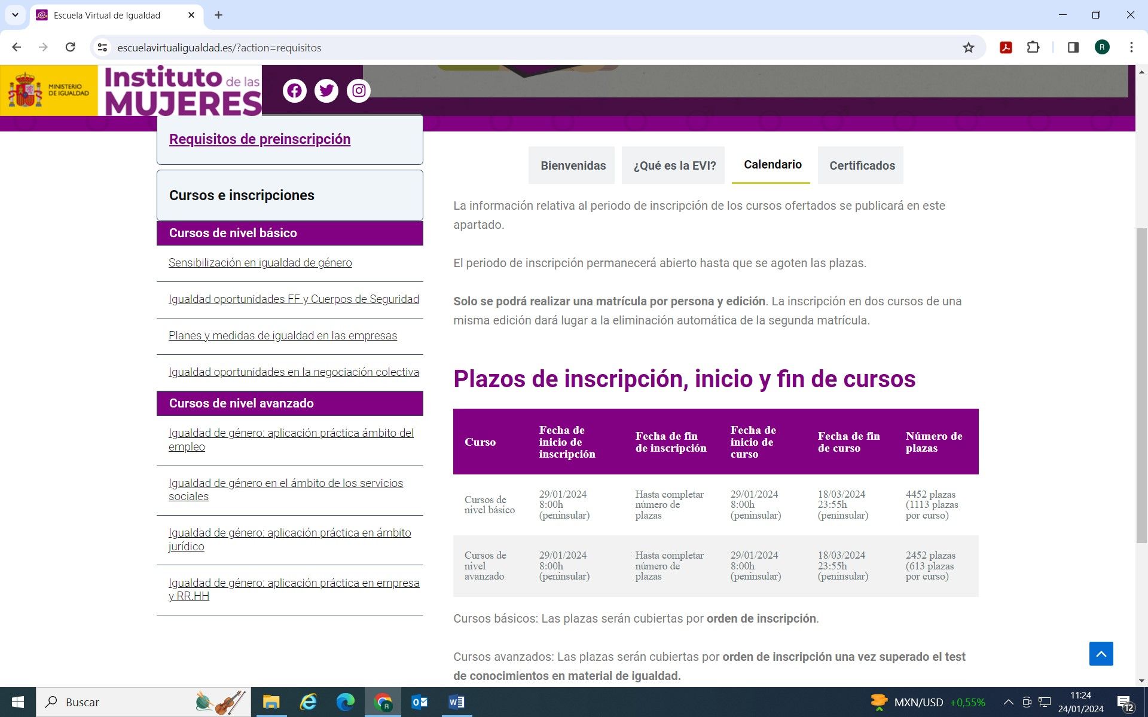The image size is (1148, 717).
Task: Open the Windows notification center
Action: [x=1125, y=702]
